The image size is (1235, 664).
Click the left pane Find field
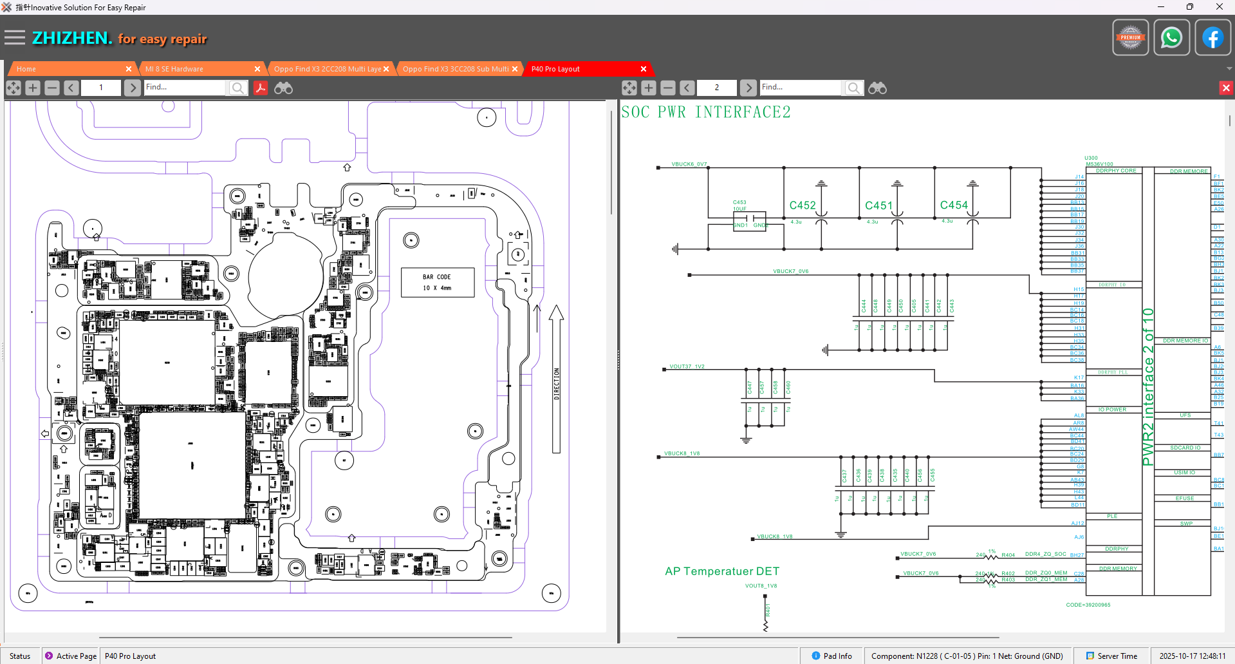185,88
